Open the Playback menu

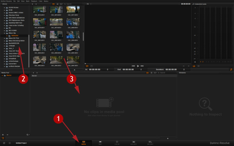tap(34, 1)
